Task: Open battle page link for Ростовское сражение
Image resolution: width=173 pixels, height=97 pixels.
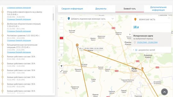Action: pyautogui.click(x=19, y=40)
